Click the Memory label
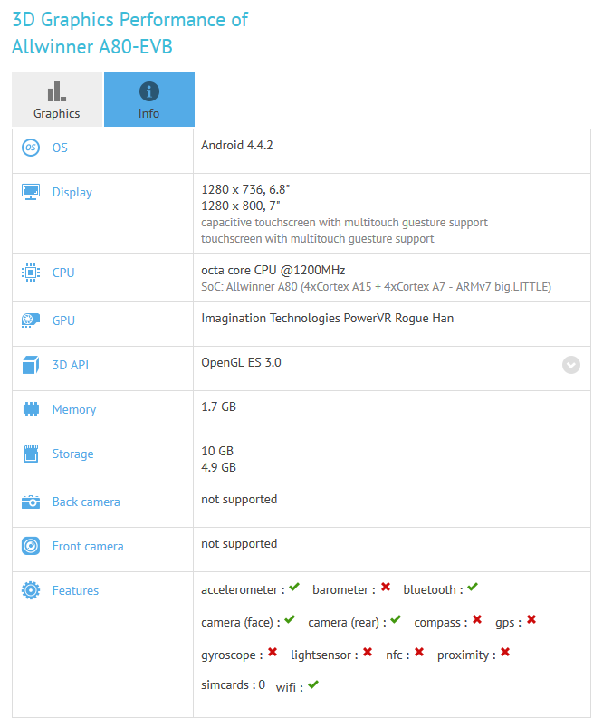Viewport: 603px width, 727px height. 74,410
